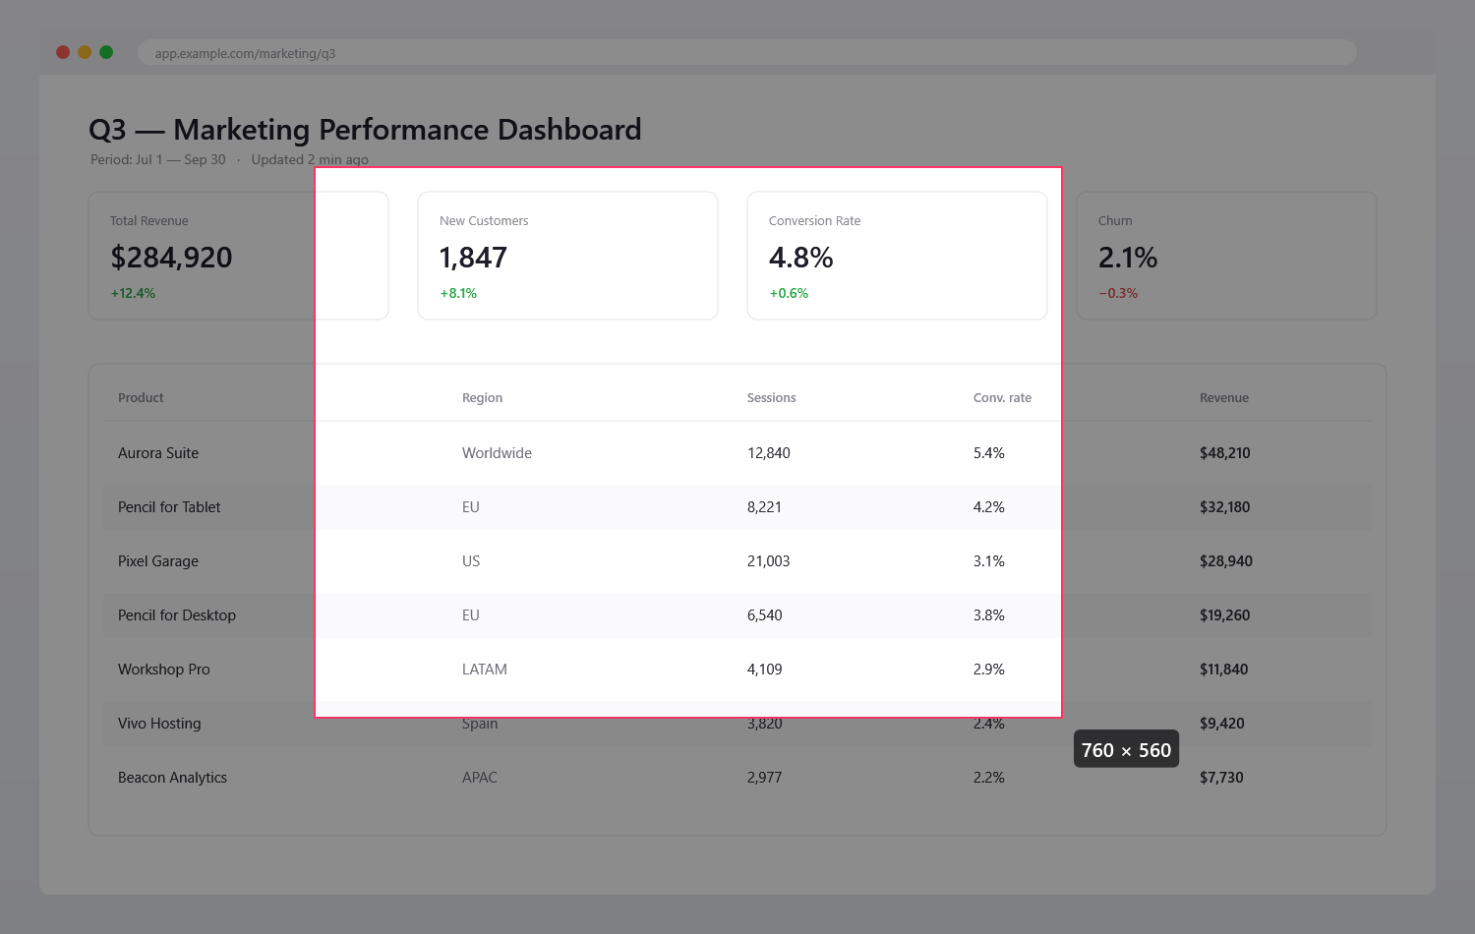Click the +12.4% revenue change
The height and width of the screenshot is (934, 1475).
tap(133, 293)
